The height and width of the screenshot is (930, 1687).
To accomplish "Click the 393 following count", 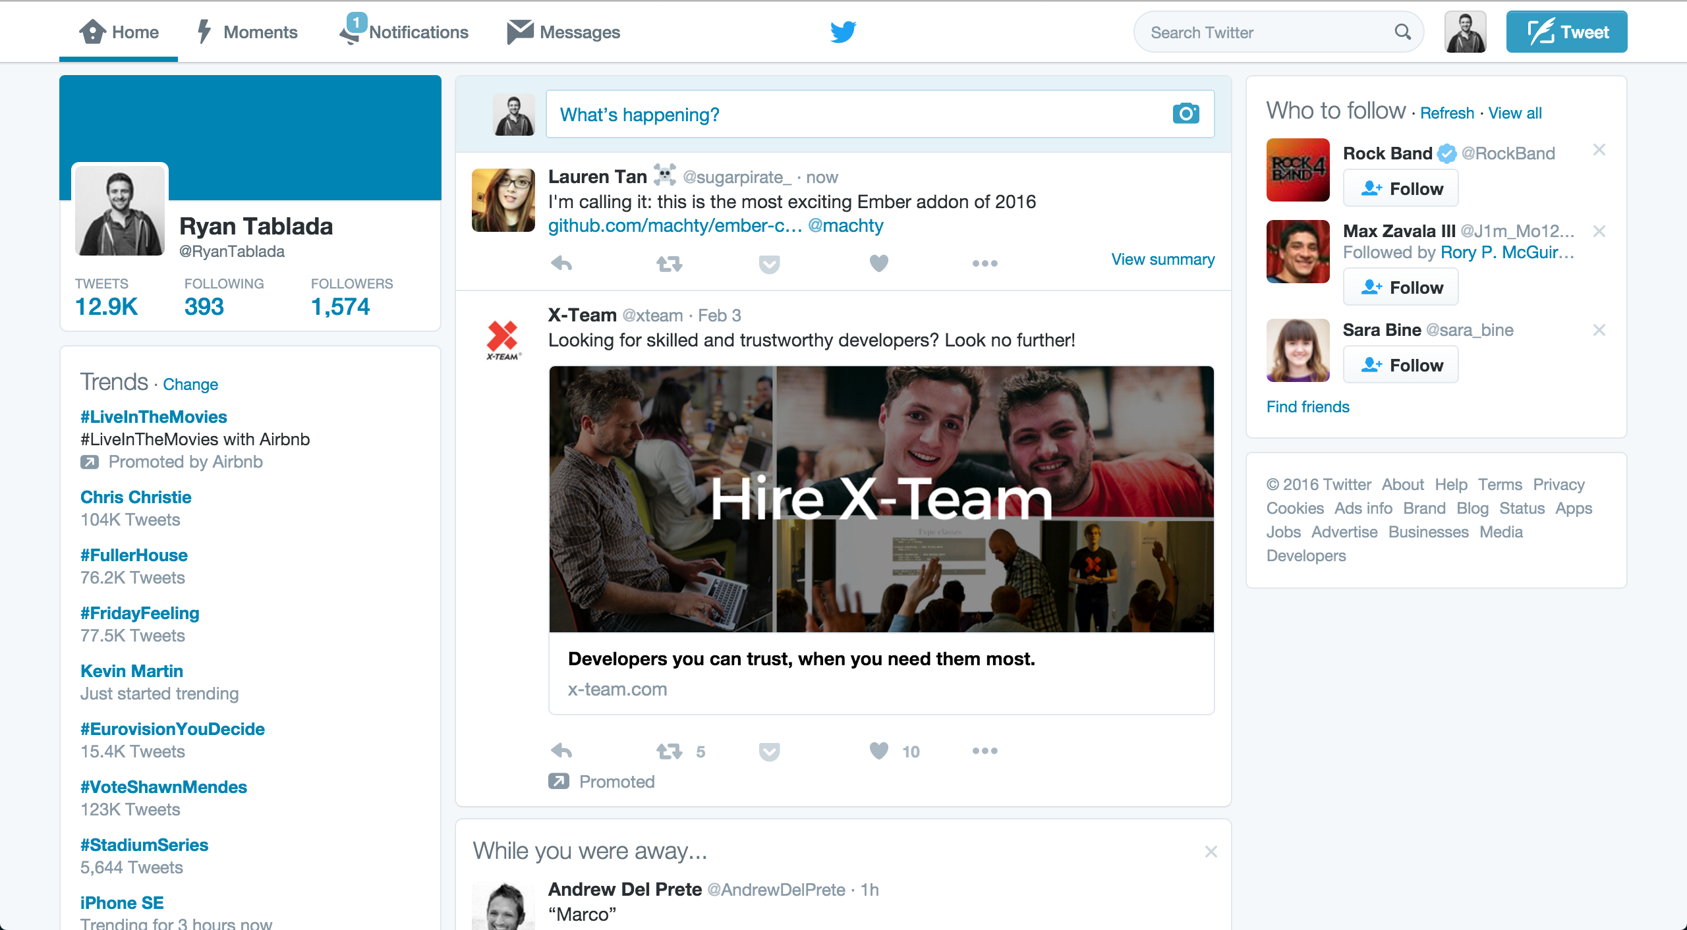I will (204, 306).
